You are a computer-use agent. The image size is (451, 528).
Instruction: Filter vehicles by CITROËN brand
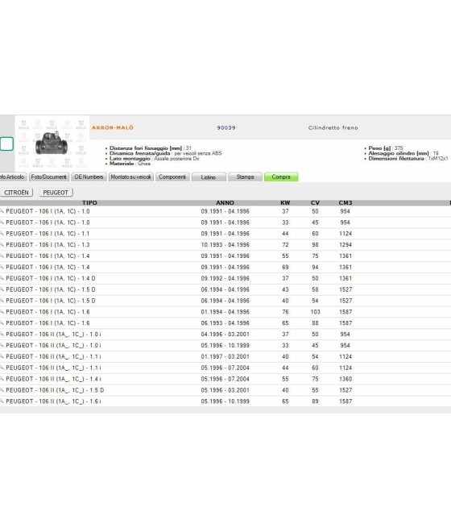pos(16,193)
